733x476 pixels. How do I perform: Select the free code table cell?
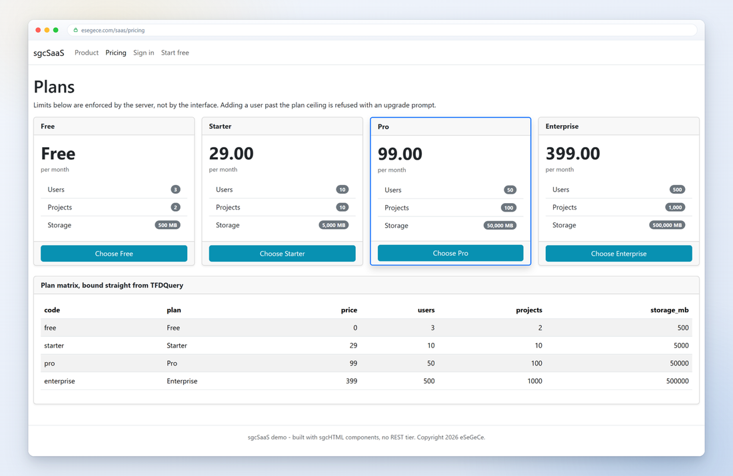(50, 328)
